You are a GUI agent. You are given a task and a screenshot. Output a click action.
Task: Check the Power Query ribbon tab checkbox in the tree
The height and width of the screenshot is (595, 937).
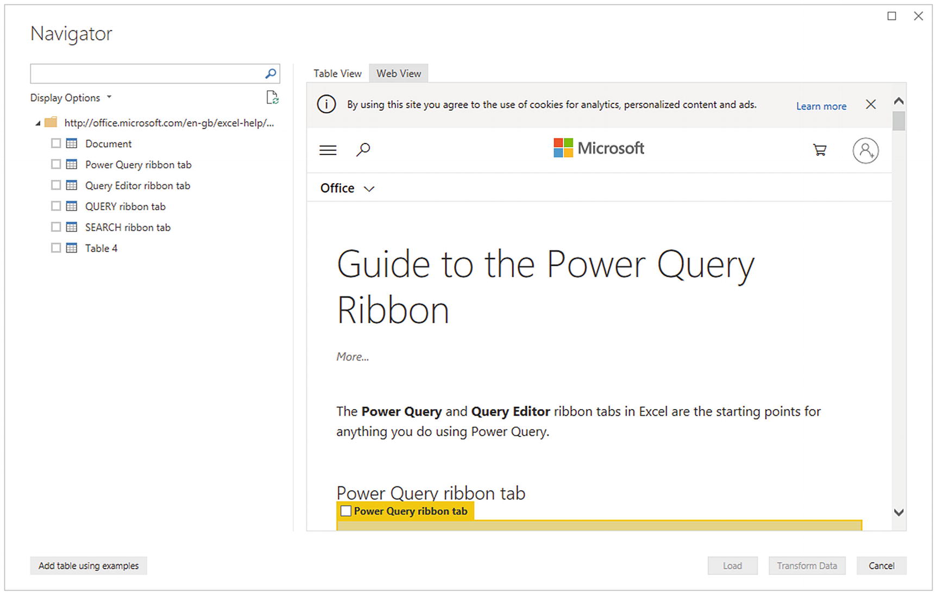coord(56,164)
